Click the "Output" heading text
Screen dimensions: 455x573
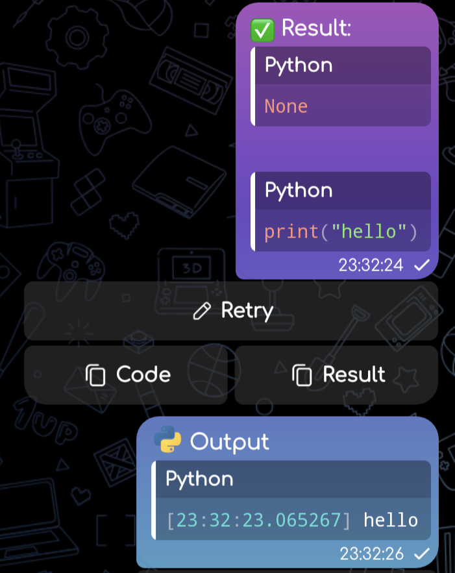tap(230, 442)
